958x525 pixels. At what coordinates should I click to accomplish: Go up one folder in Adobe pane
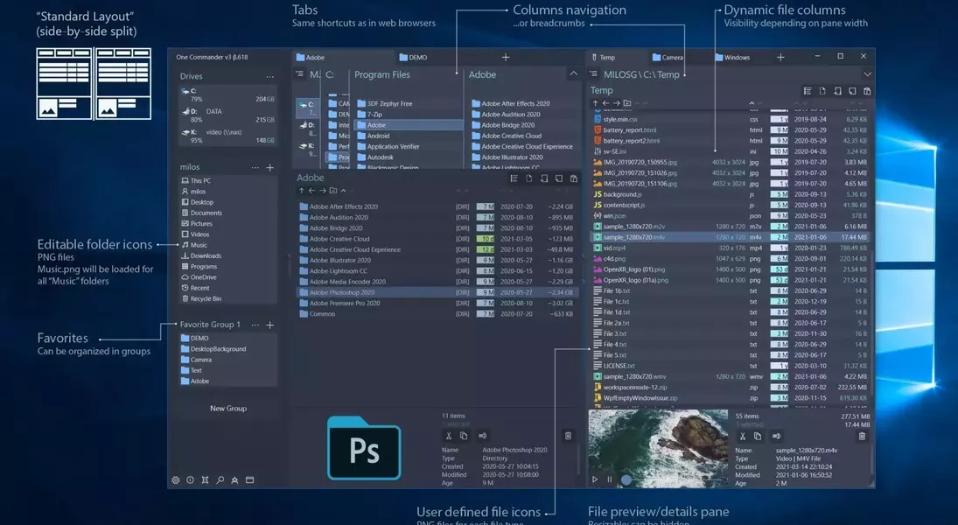coord(301,190)
